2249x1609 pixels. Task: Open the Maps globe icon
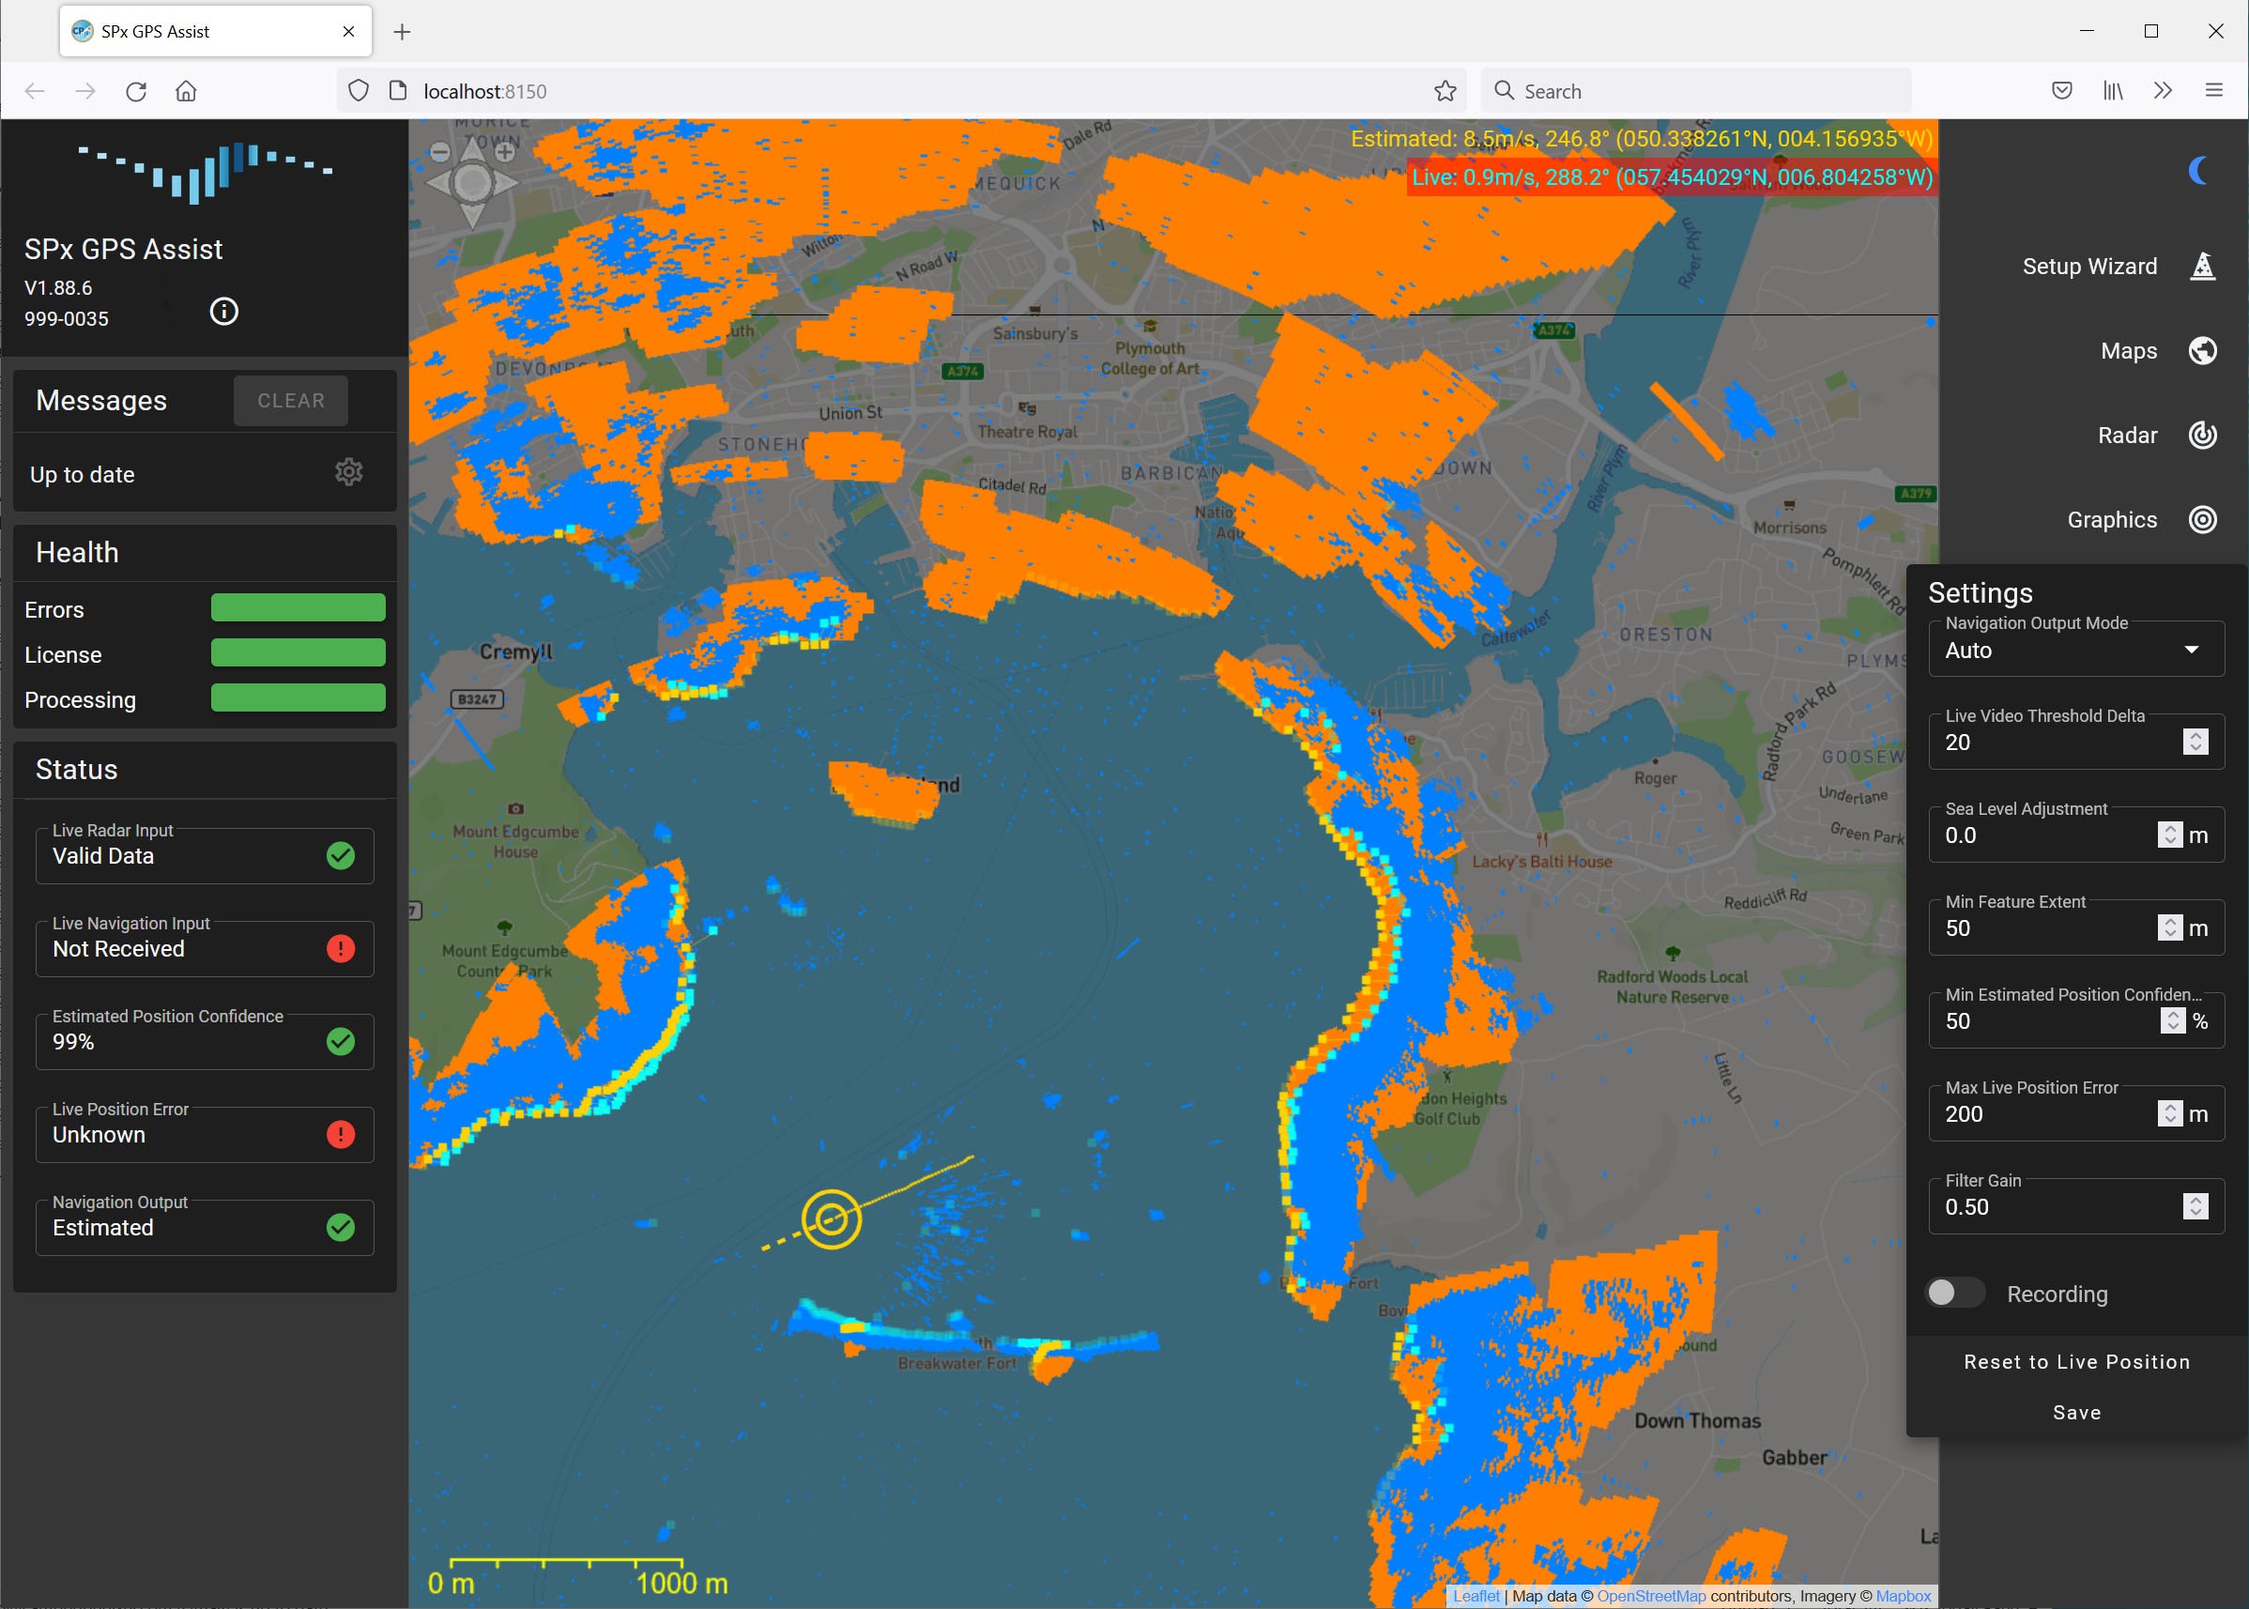click(x=2201, y=351)
